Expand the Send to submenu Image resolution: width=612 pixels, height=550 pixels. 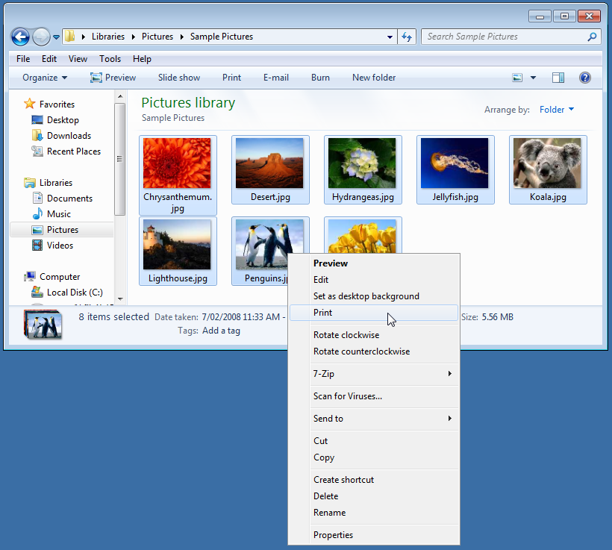point(328,419)
